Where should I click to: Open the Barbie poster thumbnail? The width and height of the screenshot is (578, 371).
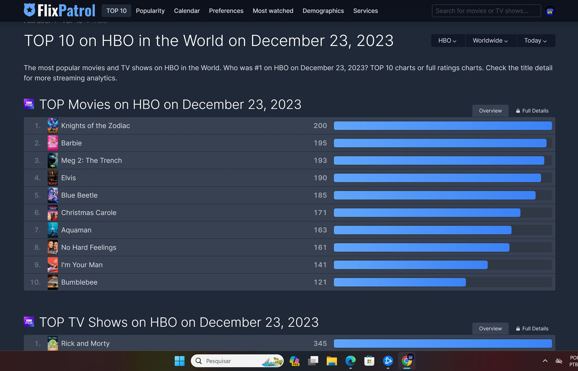(x=53, y=143)
